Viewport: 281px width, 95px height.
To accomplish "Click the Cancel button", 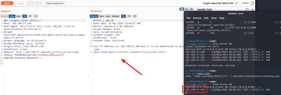I will tap(20, 3).
